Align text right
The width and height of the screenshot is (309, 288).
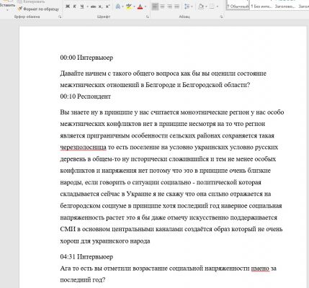[x=170, y=6]
